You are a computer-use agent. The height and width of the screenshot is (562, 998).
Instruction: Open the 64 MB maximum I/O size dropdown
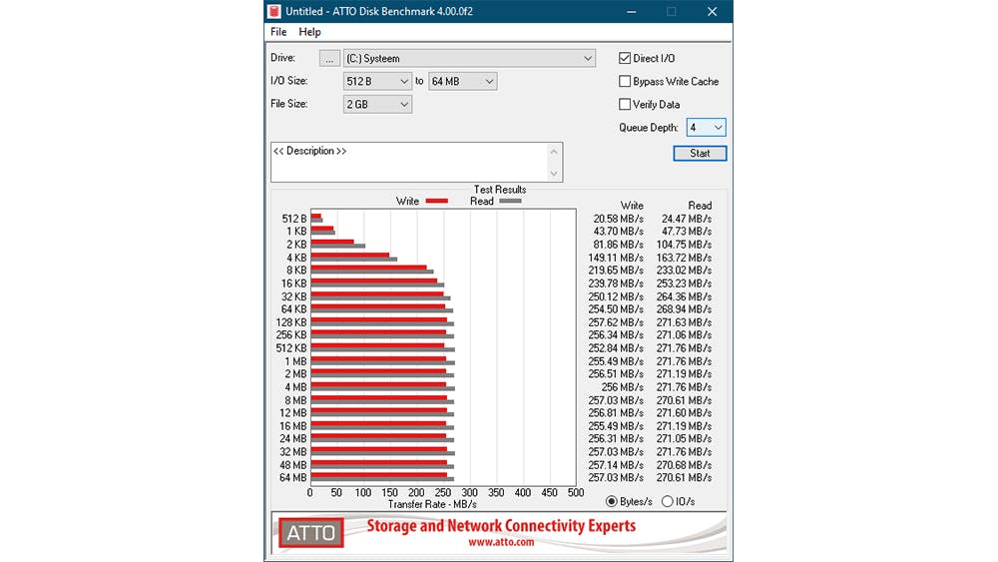[x=463, y=82]
